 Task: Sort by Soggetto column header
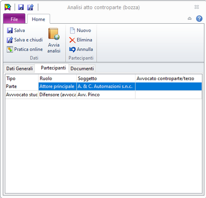click(x=106, y=79)
